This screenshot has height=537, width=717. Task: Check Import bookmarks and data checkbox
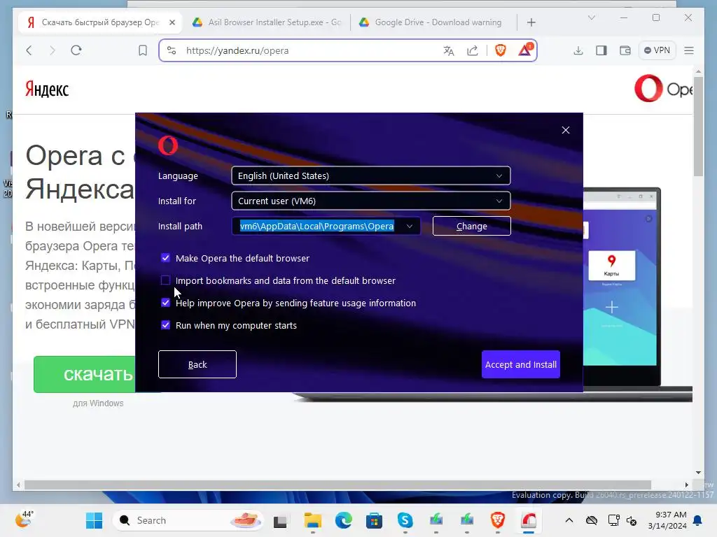(165, 280)
